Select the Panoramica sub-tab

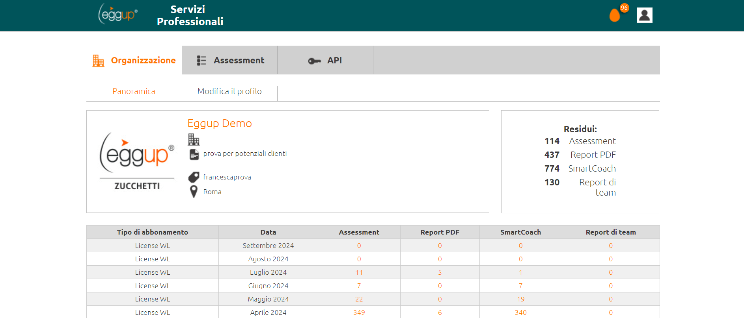pyautogui.click(x=134, y=91)
